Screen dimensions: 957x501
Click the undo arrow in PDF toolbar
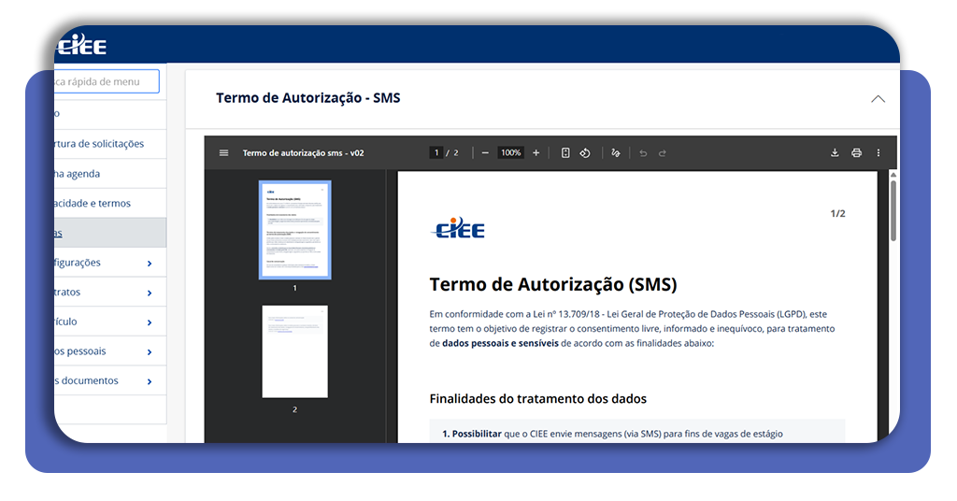click(643, 153)
